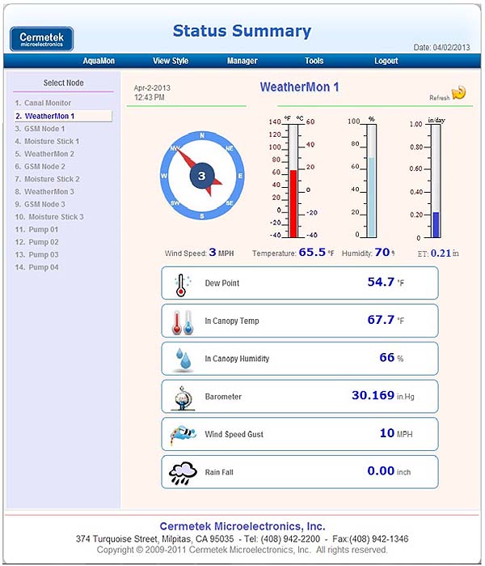This screenshot has width=485, height=566.
Task: Click the Wind Speed 3 MPH reading
Action: (x=200, y=253)
